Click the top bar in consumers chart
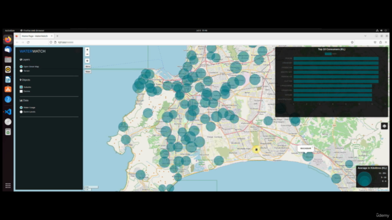 [x=336, y=59]
